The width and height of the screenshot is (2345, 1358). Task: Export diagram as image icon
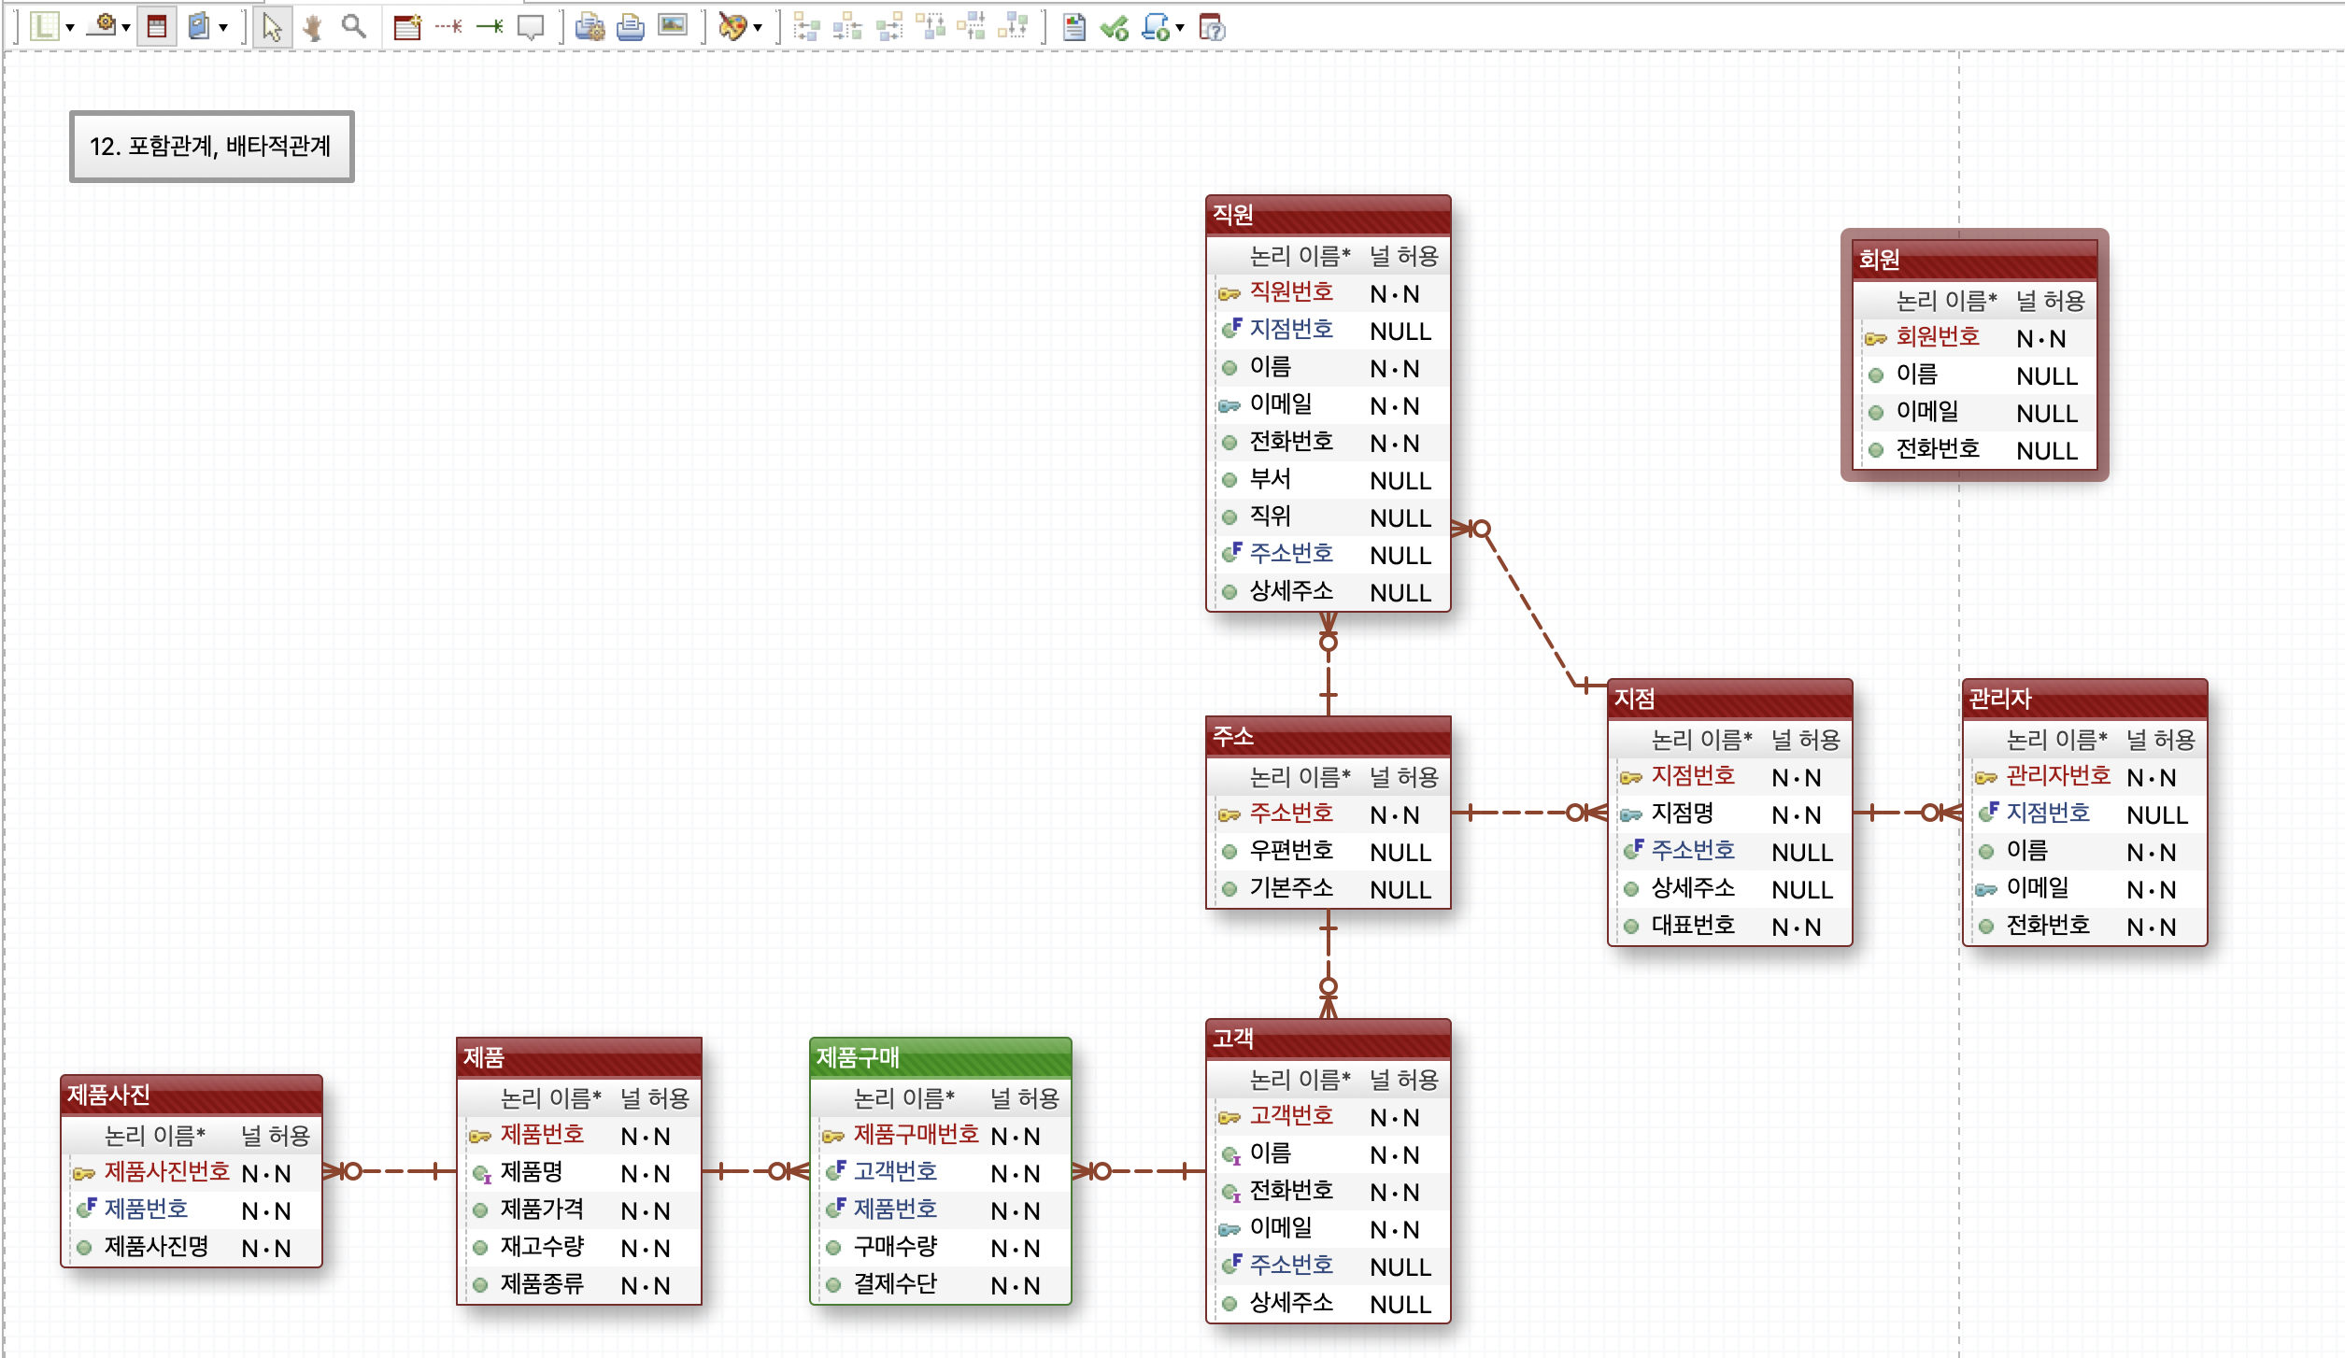(x=673, y=26)
